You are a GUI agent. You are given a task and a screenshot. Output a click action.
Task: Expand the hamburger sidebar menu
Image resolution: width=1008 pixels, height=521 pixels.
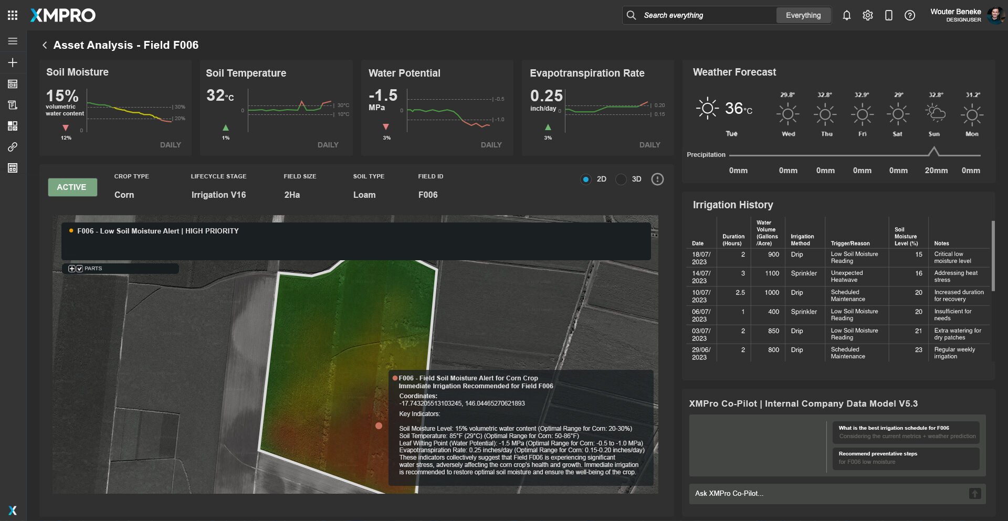13,41
